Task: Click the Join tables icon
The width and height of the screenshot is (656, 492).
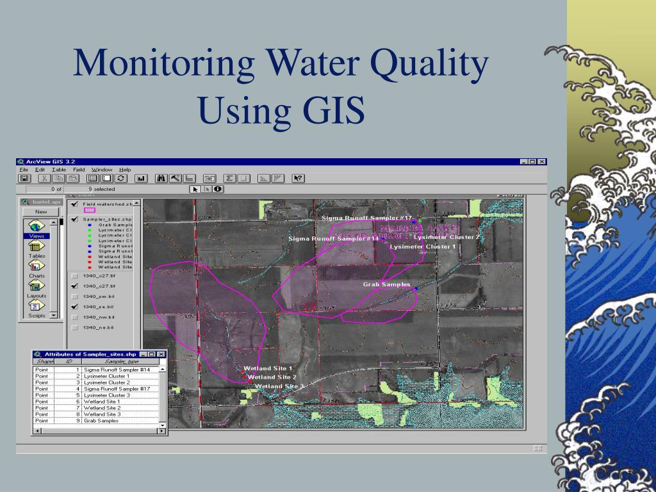Action: 209,179
